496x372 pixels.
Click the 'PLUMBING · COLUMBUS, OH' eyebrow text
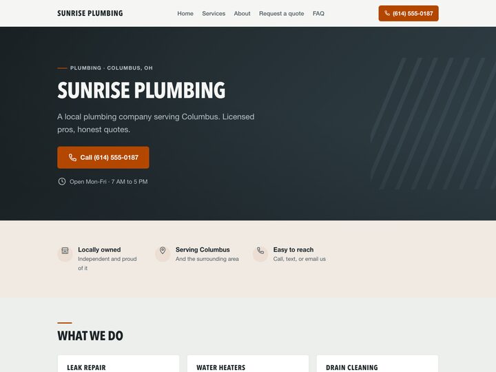pos(112,68)
